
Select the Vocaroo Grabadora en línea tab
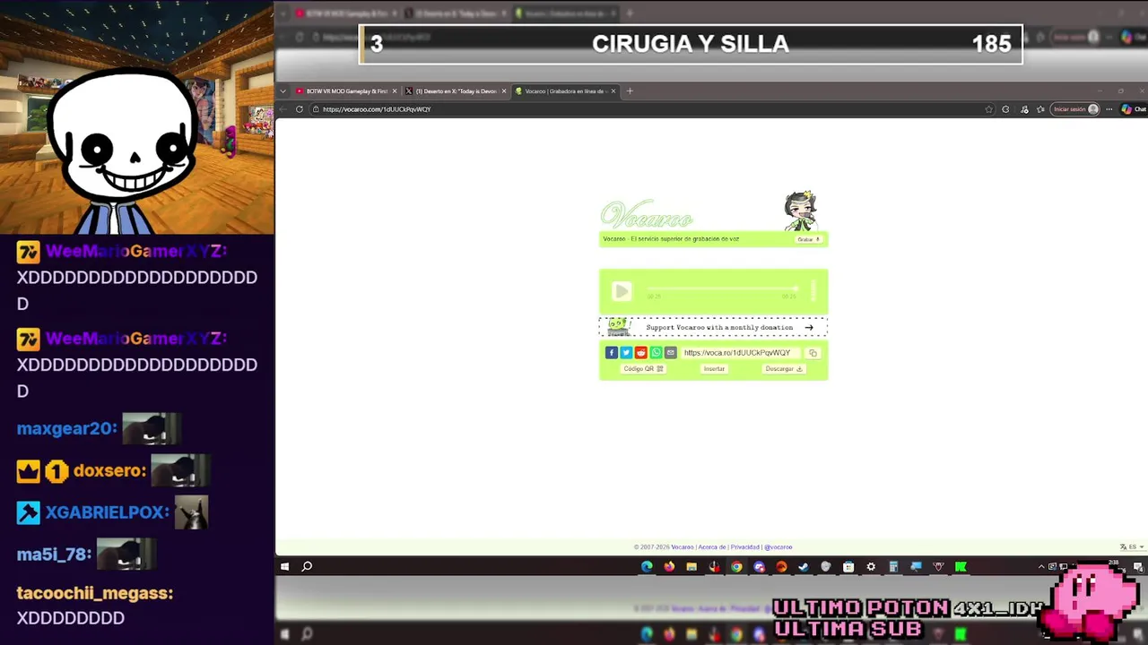565,91
